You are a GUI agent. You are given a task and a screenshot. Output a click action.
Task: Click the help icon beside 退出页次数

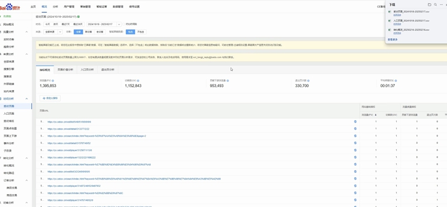(x=308, y=81)
